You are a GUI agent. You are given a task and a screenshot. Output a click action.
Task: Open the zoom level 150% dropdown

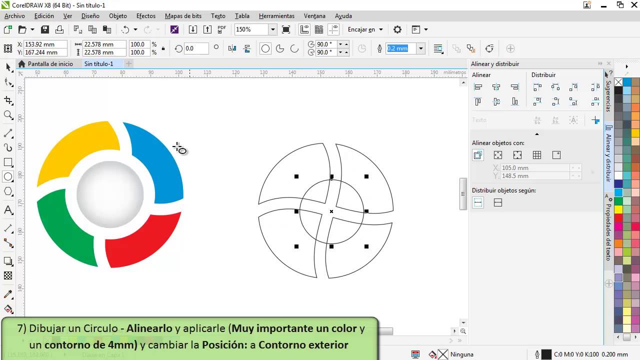point(272,29)
